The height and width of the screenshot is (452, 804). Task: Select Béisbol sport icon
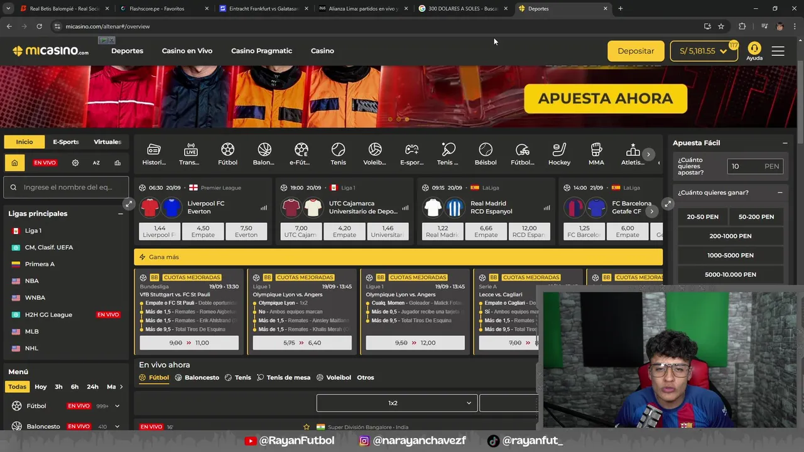pos(486,154)
